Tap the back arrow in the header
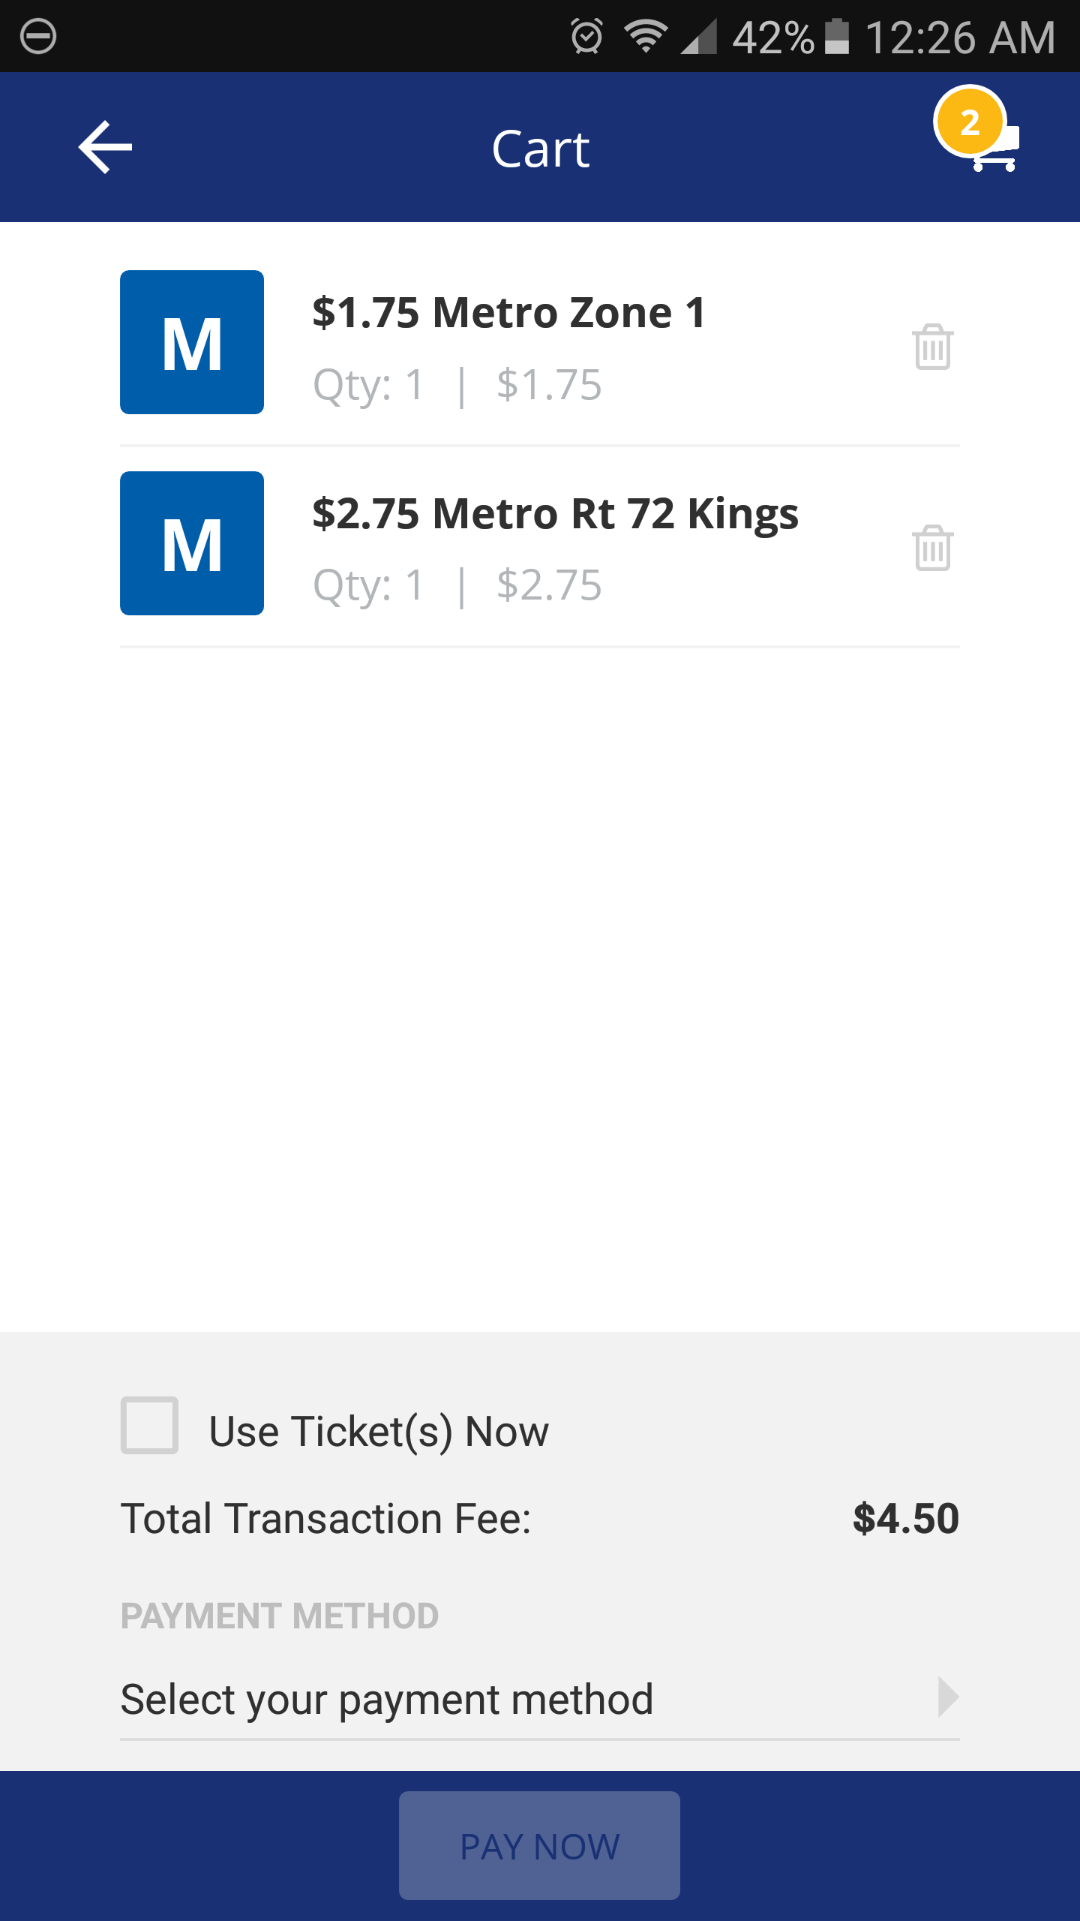Viewport: 1080px width, 1921px height. [x=105, y=147]
